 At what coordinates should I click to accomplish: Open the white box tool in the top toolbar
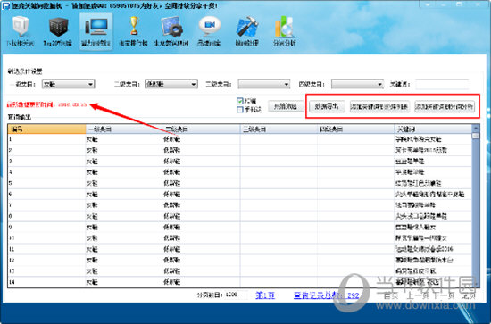[x=21, y=31]
